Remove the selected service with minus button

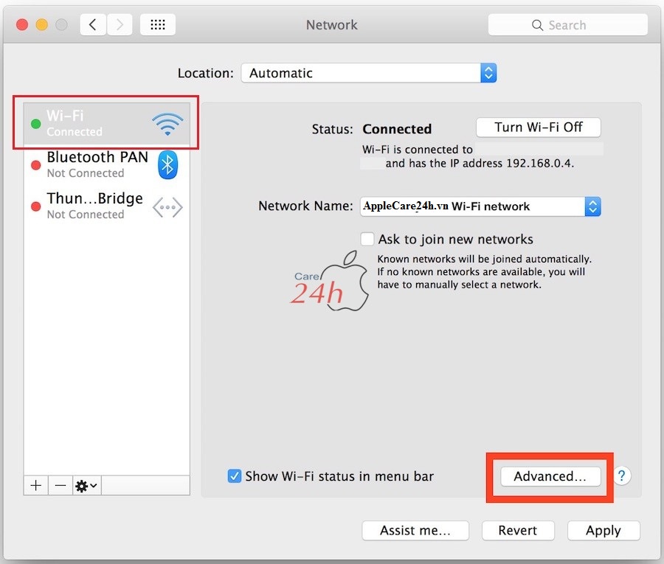[x=60, y=485]
